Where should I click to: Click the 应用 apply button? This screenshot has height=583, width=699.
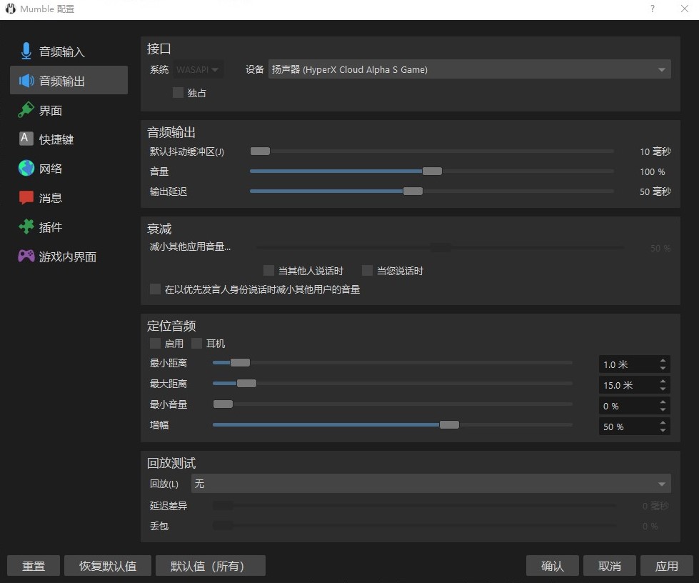pyautogui.click(x=666, y=566)
